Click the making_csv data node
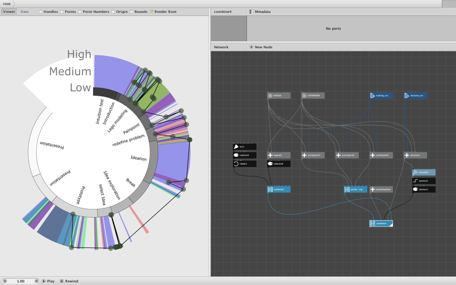 click(381, 95)
